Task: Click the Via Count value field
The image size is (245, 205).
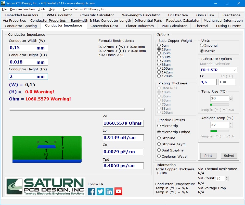Action: click(221, 178)
